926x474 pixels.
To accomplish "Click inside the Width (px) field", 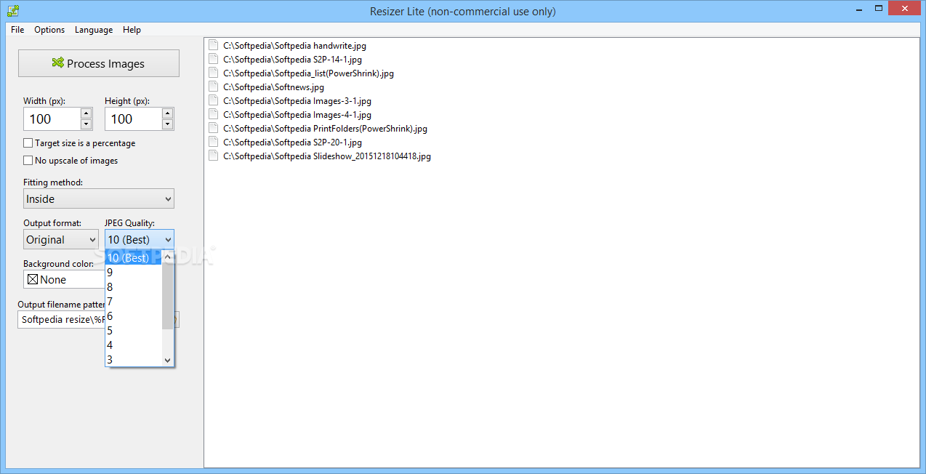I will [52, 119].
